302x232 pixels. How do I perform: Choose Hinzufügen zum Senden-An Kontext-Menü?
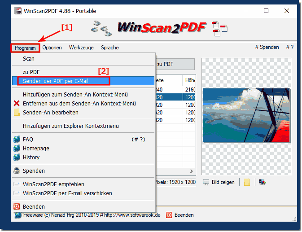tap(83, 95)
